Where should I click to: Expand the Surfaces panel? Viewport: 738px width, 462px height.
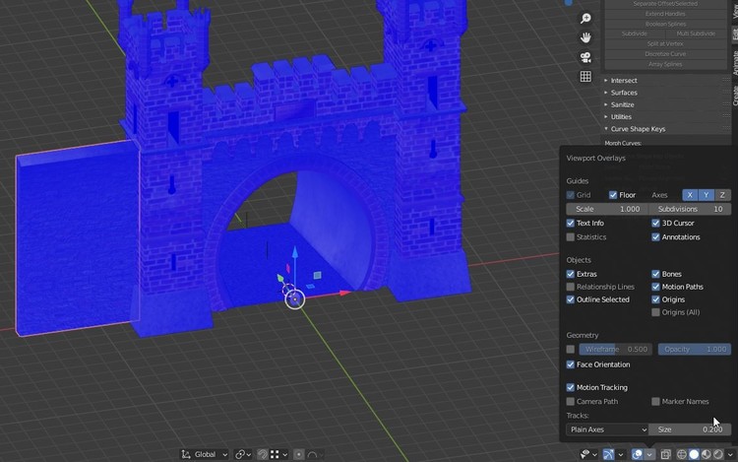[x=624, y=93]
